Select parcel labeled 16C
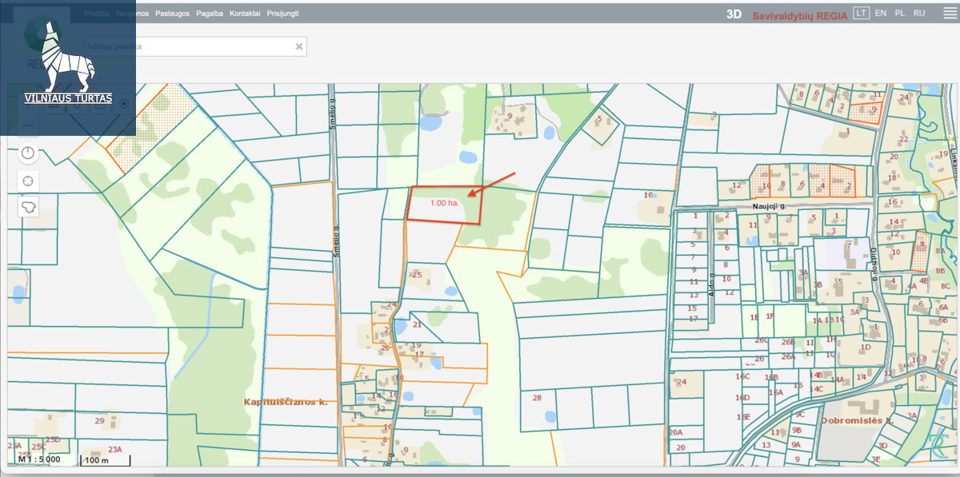Viewport: 960px width, 477px height. 742,376
